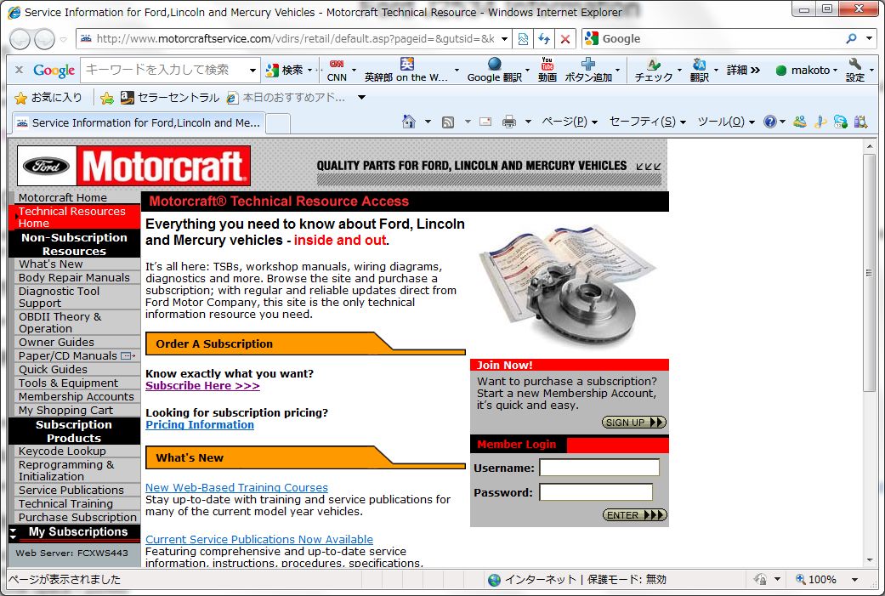Click the Help question mark icon
885x596 pixels.
point(770,122)
